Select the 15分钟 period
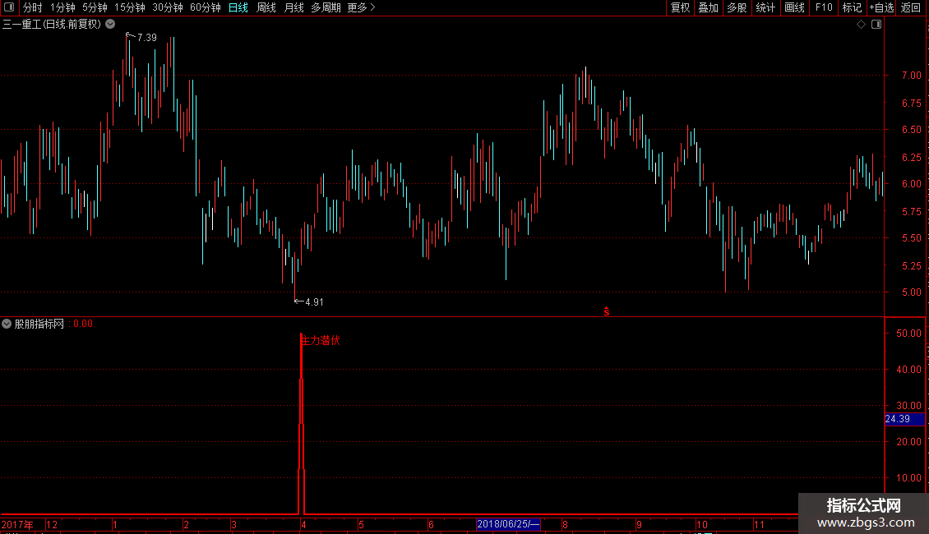 click(x=130, y=7)
